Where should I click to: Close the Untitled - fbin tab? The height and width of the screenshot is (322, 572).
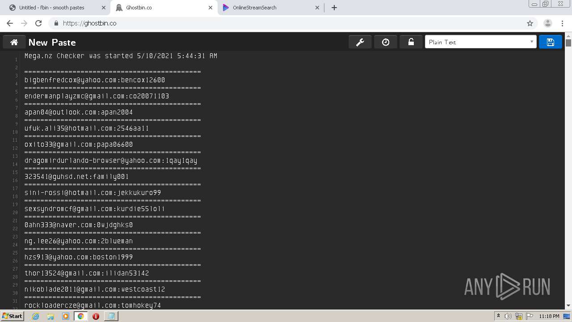pos(104,8)
